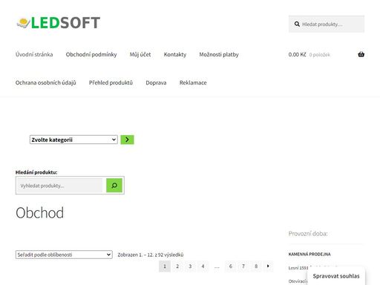Go to Můj účet

click(x=140, y=54)
